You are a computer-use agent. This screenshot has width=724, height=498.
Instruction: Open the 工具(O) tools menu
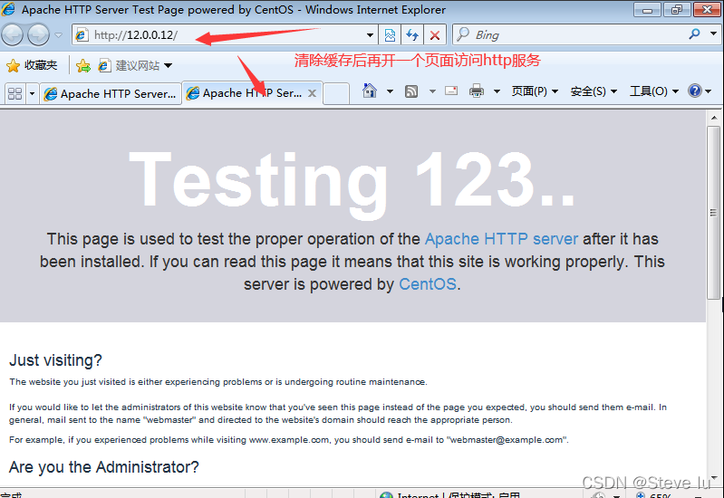pos(654,91)
